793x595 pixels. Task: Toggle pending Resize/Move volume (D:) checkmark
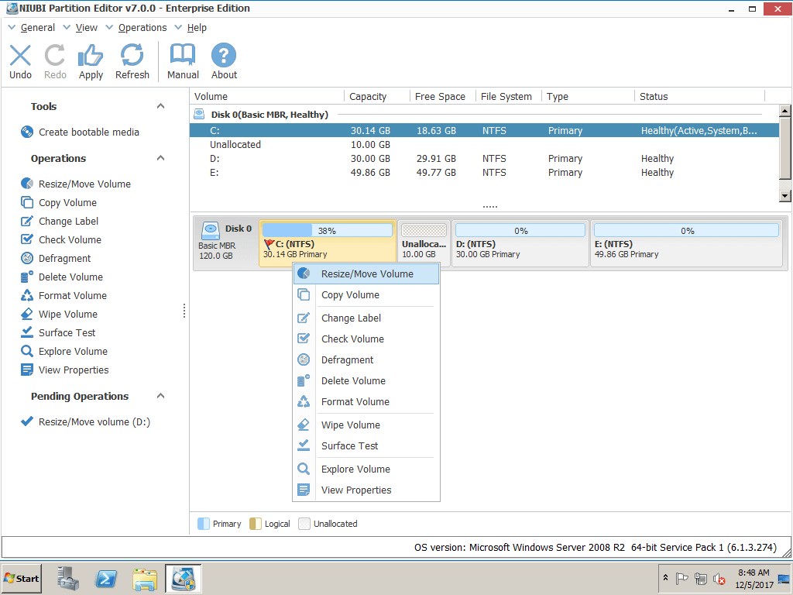coord(27,421)
